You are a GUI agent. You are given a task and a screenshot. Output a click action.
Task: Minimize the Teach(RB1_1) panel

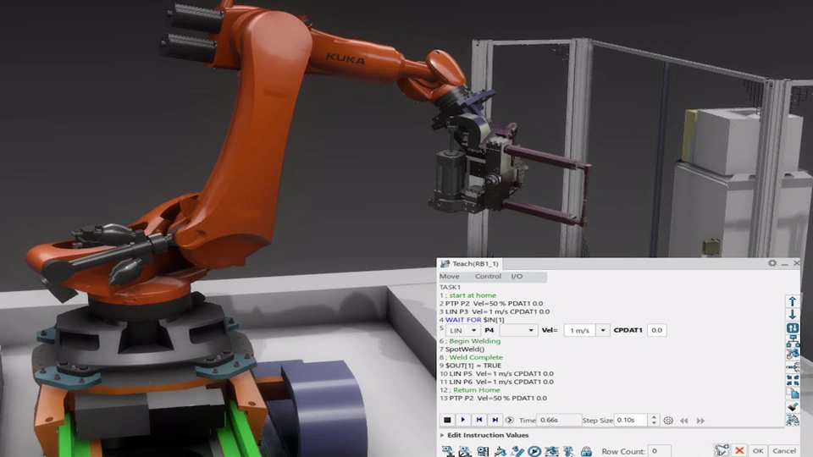[784, 264]
